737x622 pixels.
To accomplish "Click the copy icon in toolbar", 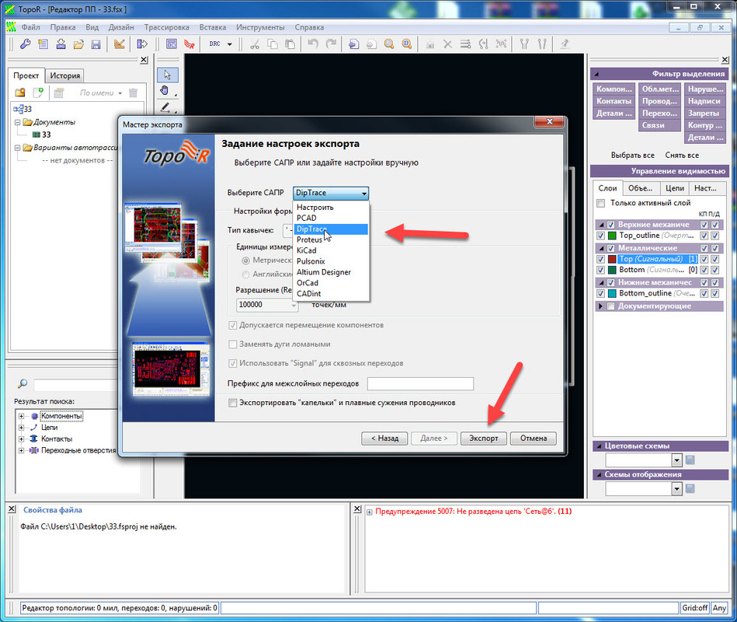I will pyautogui.click(x=272, y=44).
